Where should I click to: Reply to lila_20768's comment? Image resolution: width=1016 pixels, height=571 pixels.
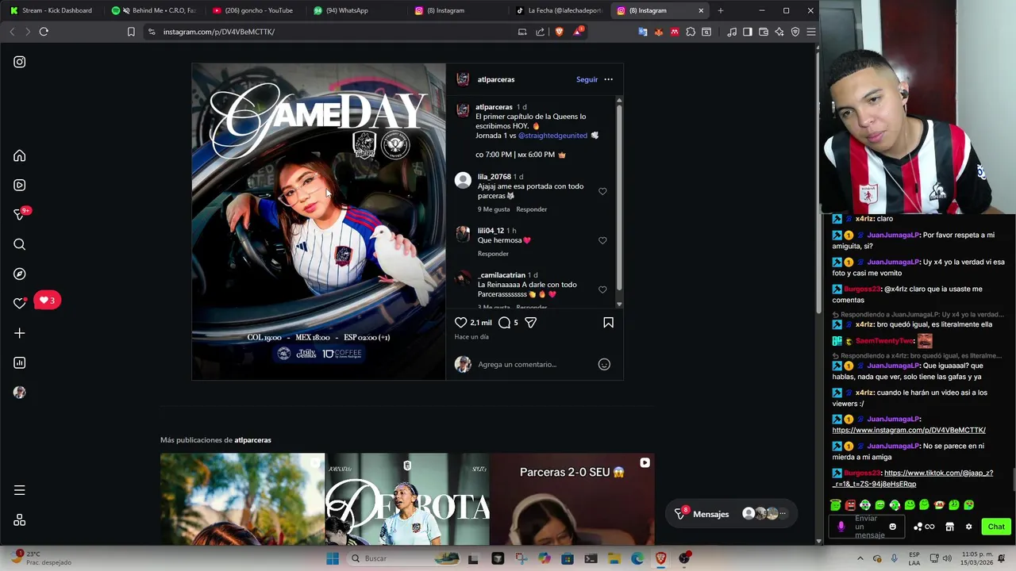tap(531, 209)
